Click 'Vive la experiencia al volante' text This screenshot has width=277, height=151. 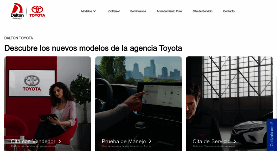(127, 146)
